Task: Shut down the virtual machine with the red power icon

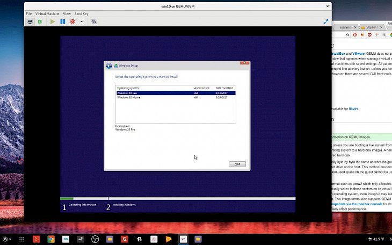Action: pos(72,22)
